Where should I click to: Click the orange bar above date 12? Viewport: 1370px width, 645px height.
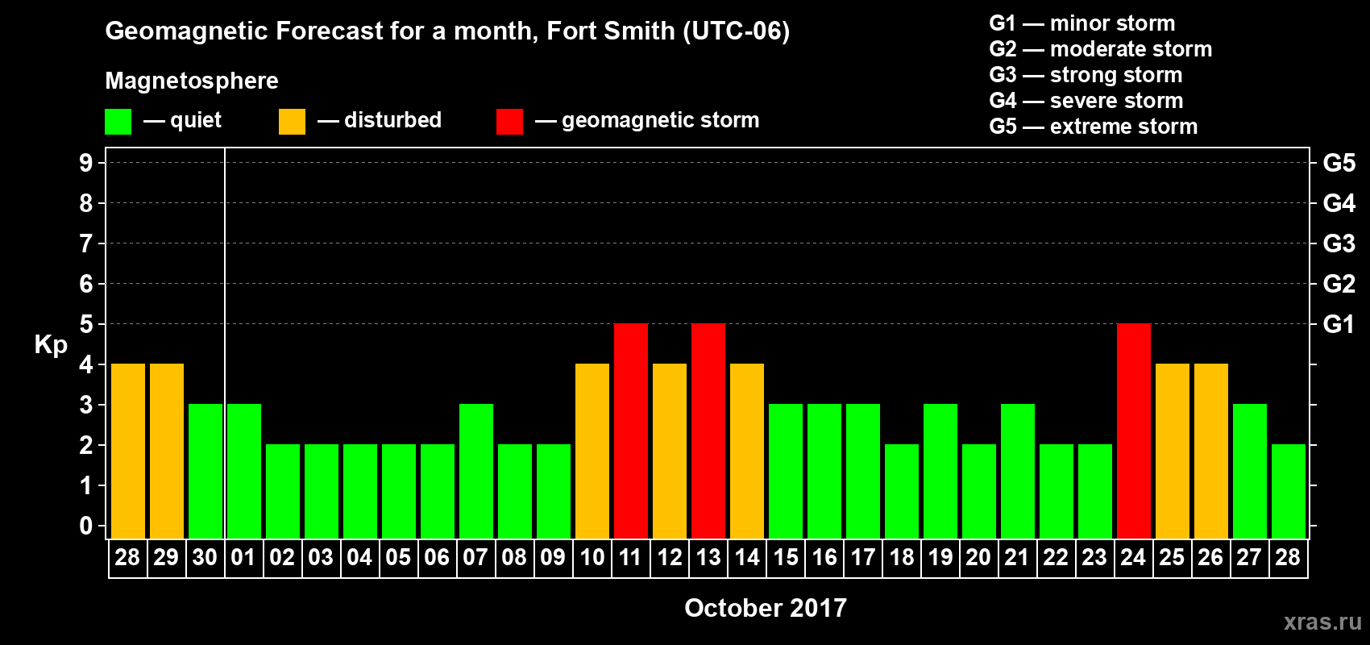pos(670,451)
